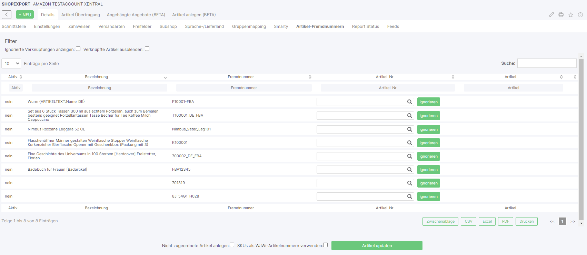Sort table by Fremdnummer column
Screen dimensions: 587x255
[x=241, y=77]
